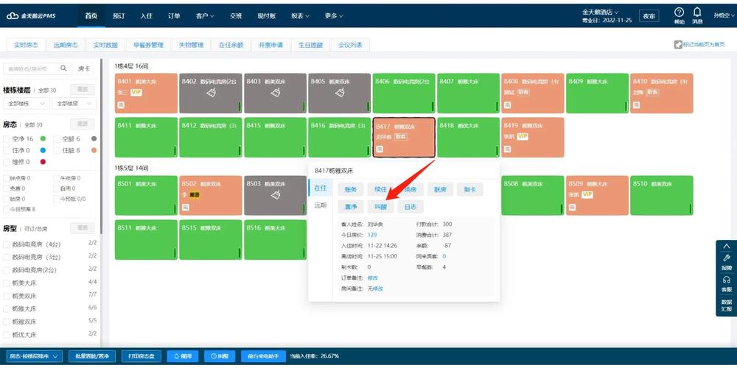Switch to the 远期房态 tab

pos(66,45)
